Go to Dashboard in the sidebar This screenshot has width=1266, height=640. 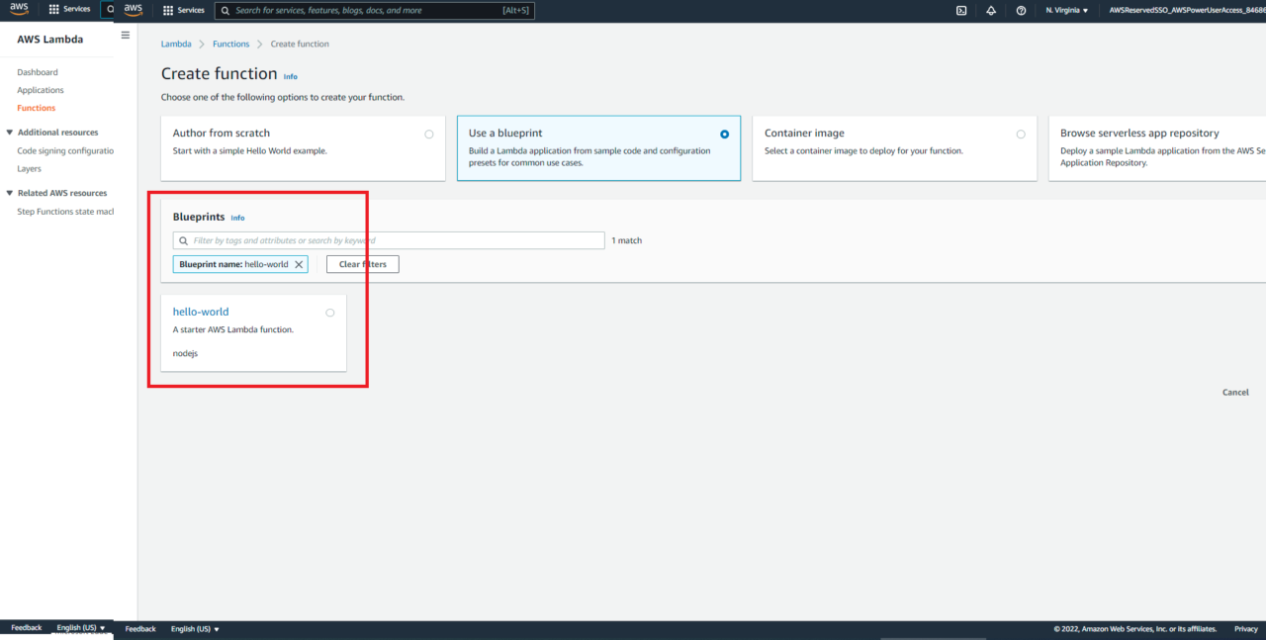click(x=38, y=72)
